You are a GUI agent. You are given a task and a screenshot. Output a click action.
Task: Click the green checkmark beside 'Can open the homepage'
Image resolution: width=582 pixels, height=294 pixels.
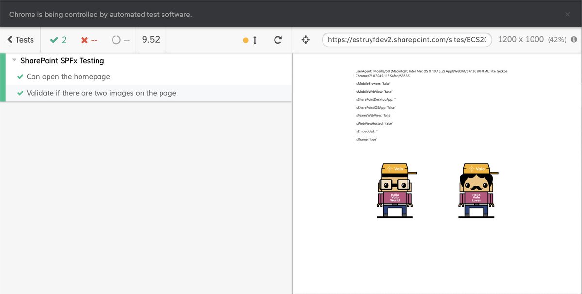point(20,77)
